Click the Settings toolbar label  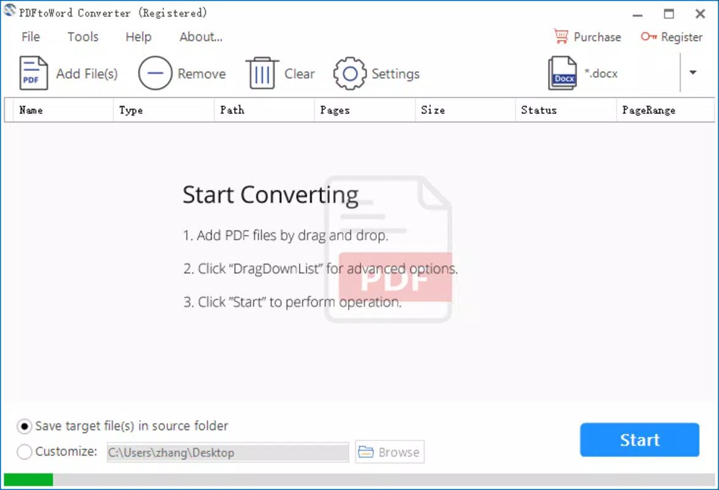[396, 73]
